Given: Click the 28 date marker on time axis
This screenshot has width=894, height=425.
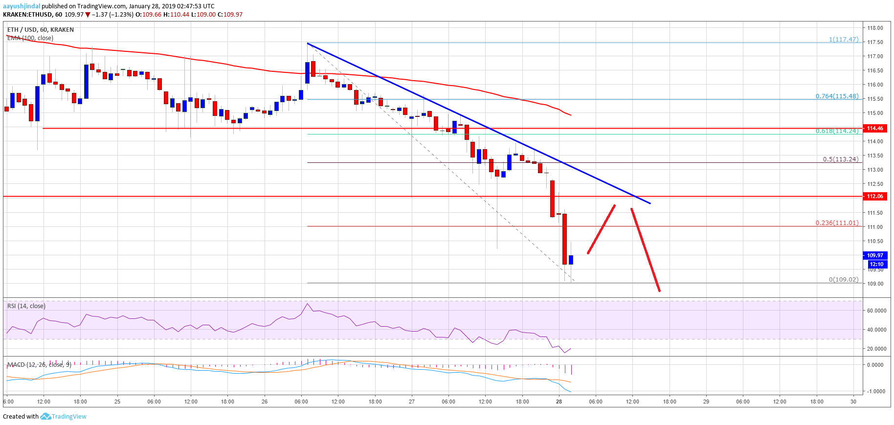Looking at the screenshot, I should pos(559,402).
